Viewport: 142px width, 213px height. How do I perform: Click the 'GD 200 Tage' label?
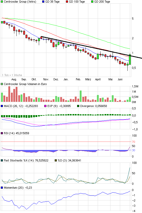point(102,2)
